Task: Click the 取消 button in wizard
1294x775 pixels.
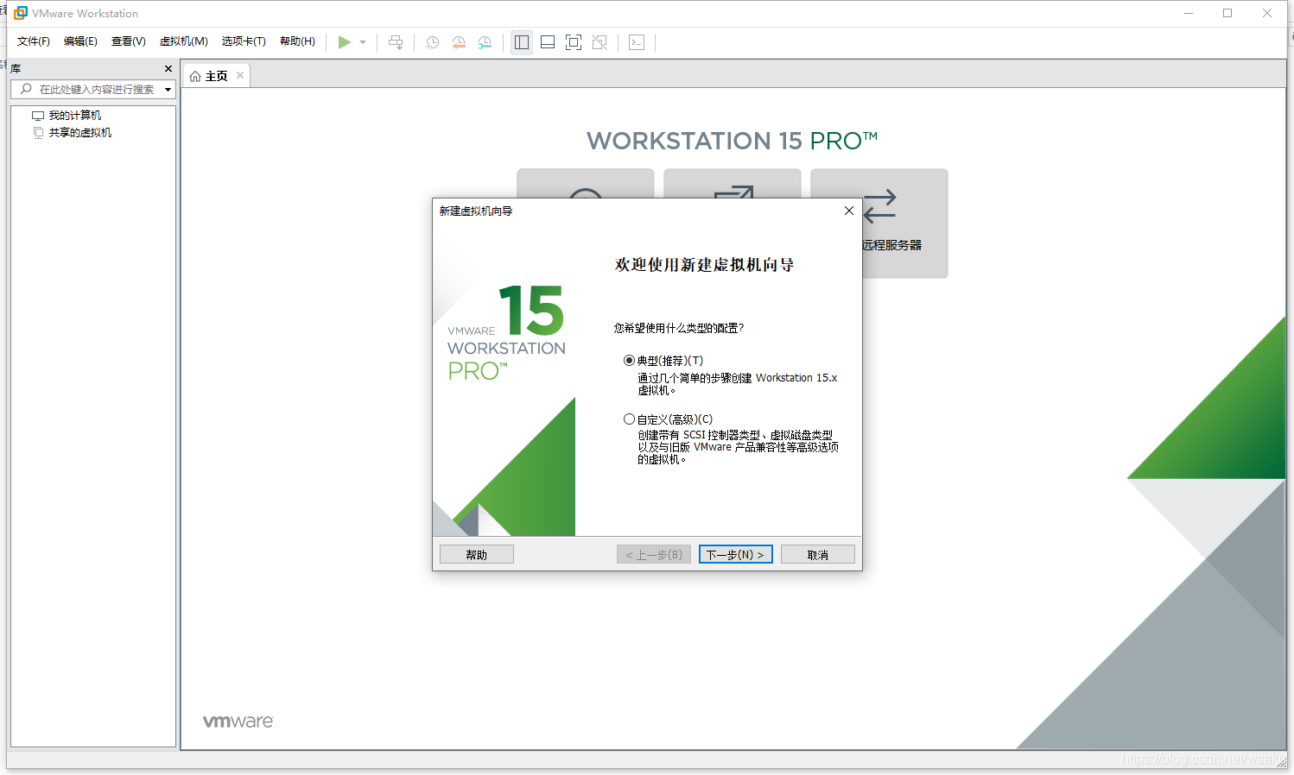Action: (x=818, y=554)
